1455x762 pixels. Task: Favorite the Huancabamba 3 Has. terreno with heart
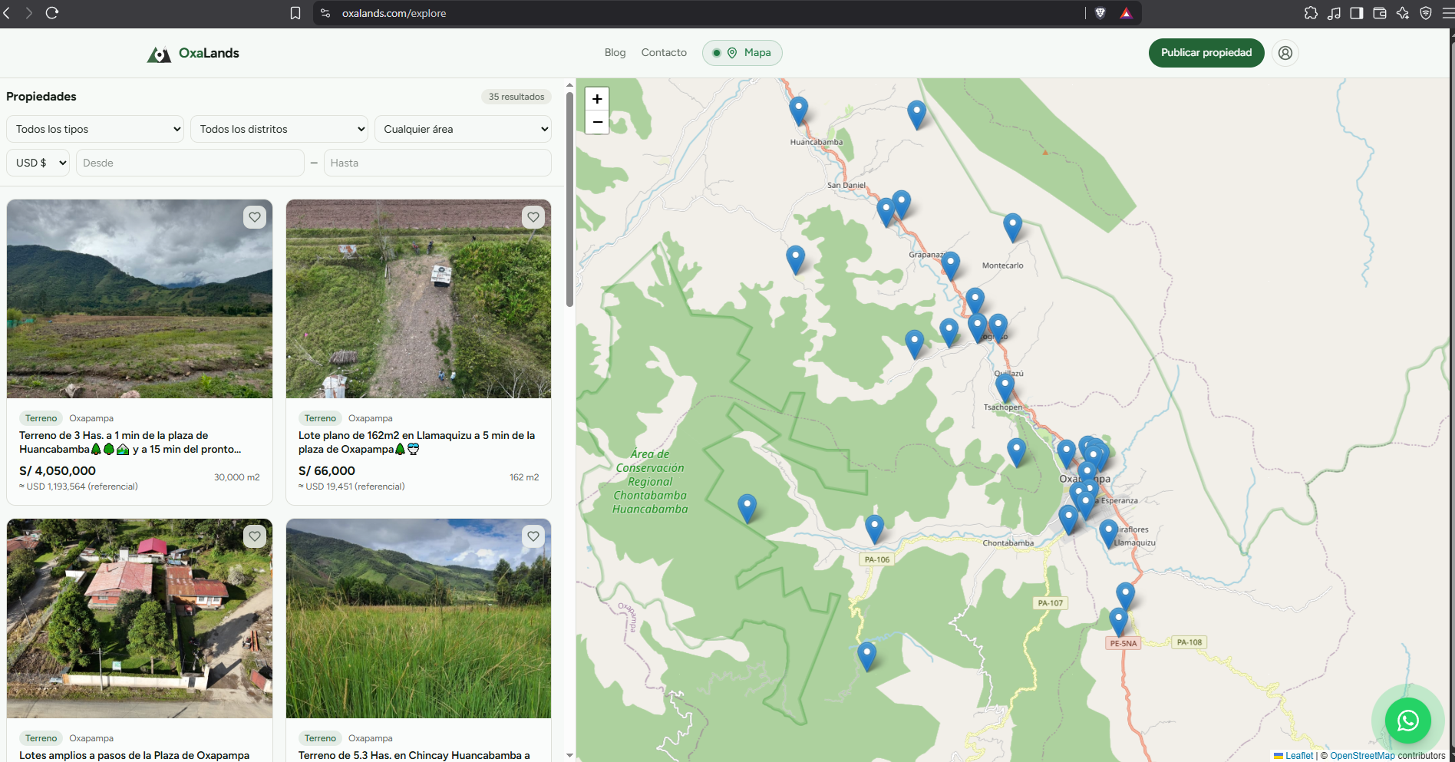pos(255,217)
